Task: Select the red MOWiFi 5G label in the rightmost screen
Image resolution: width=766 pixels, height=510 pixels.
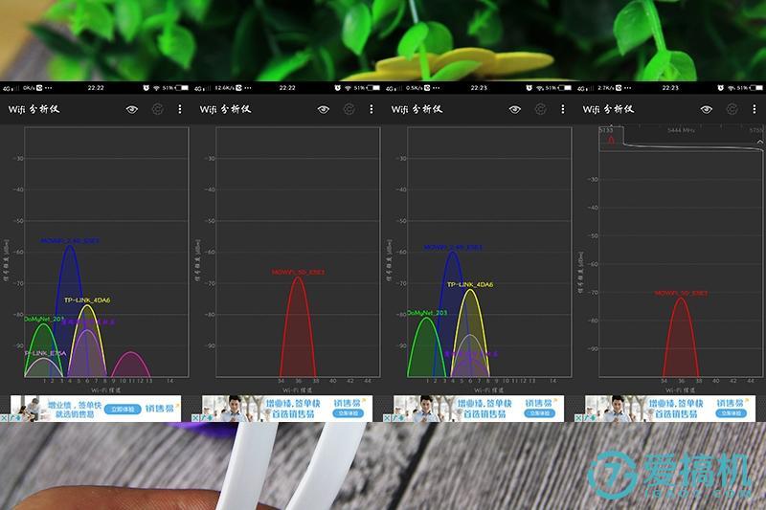Action: click(681, 294)
